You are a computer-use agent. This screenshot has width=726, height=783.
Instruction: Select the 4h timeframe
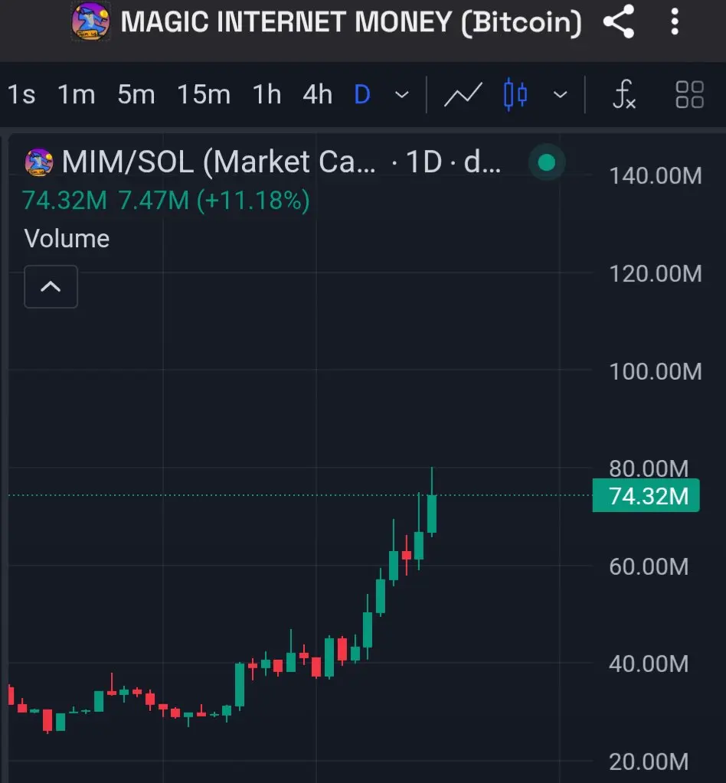click(x=317, y=94)
